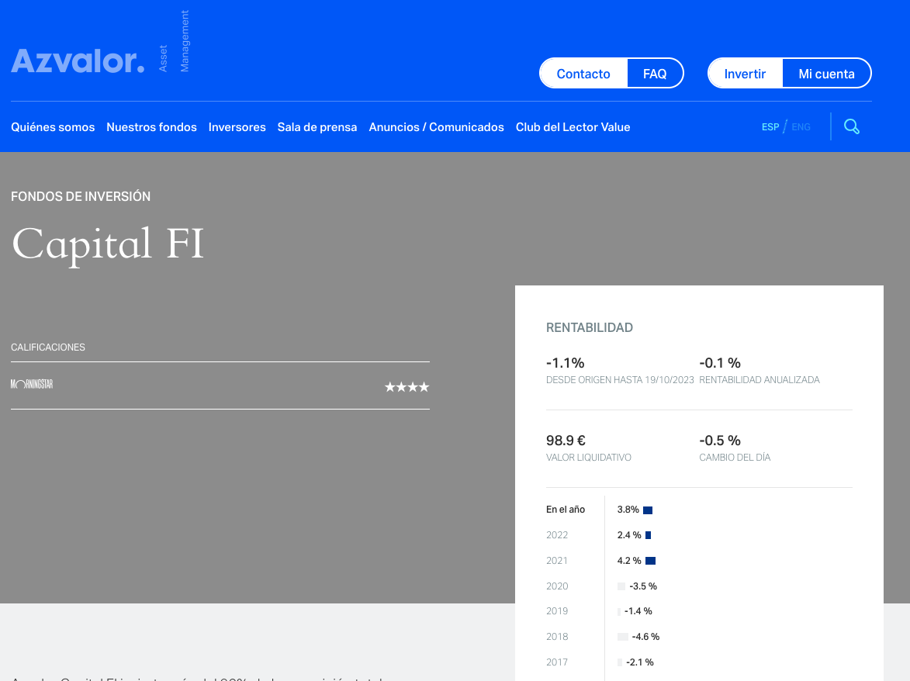Click the En el año row label
The image size is (910, 681).
coord(566,510)
